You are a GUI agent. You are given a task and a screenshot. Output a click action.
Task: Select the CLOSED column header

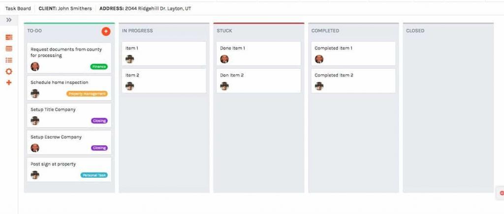pos(415,31)
